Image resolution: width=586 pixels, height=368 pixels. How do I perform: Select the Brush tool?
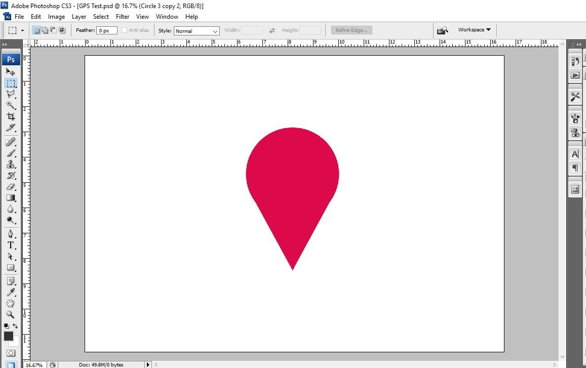point(11,153)
